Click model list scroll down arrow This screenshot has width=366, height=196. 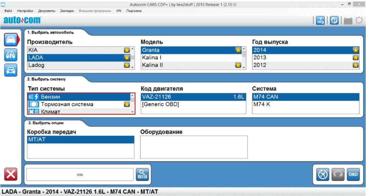pyautogui.click(x=244, y=67)
